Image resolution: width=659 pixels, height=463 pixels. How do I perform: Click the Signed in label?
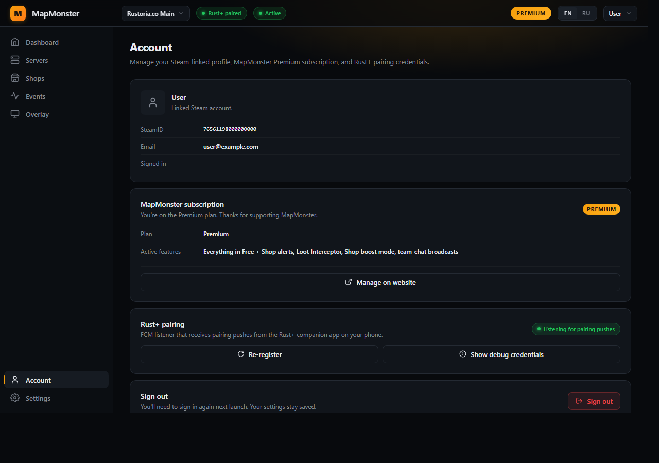[153, 164]
